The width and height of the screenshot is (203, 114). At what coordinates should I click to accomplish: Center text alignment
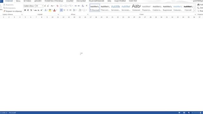(64, 10)
